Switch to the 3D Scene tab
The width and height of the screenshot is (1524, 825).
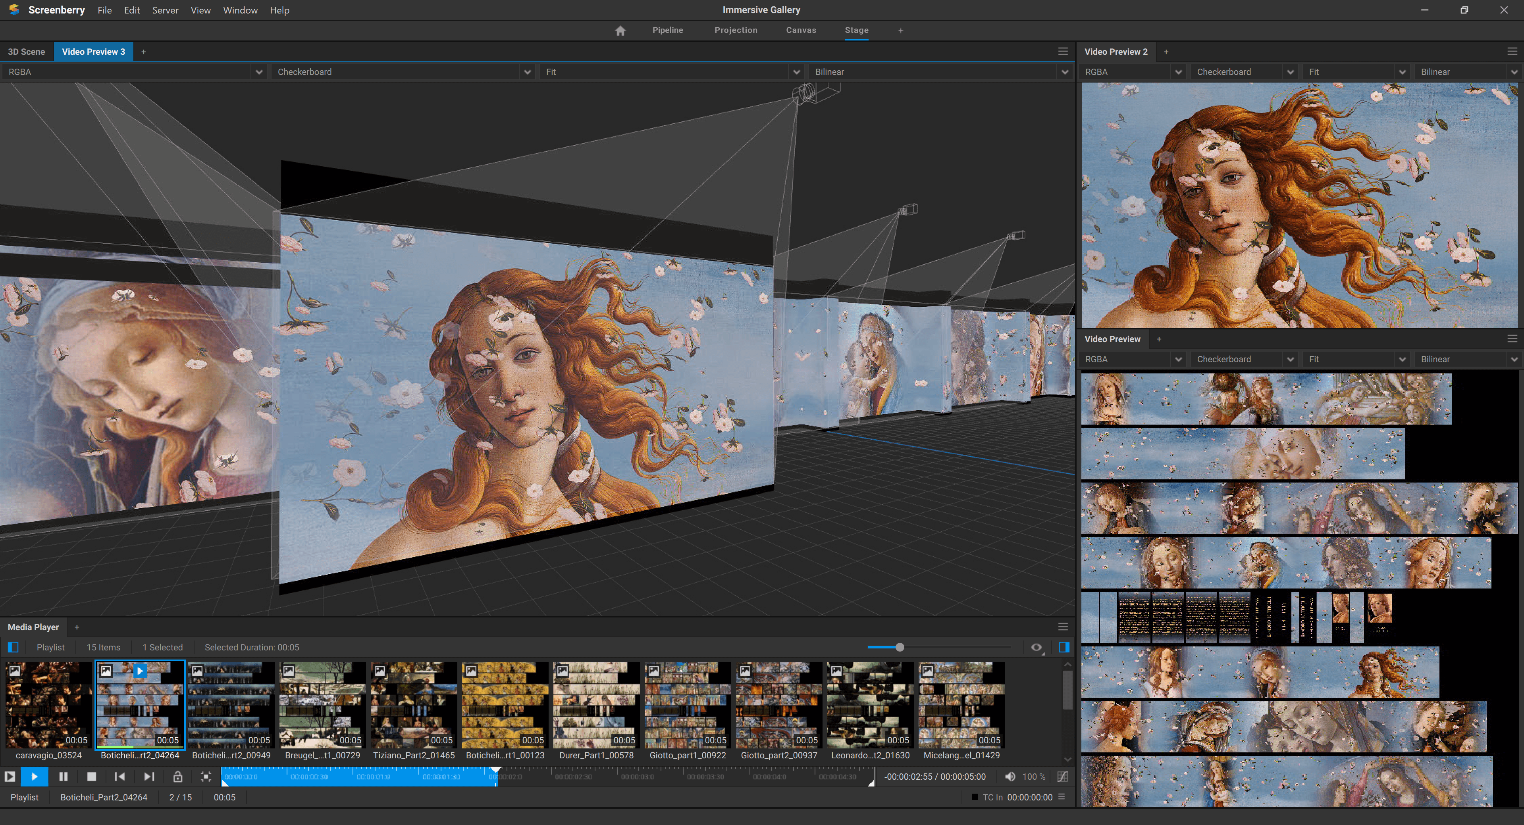27,52
